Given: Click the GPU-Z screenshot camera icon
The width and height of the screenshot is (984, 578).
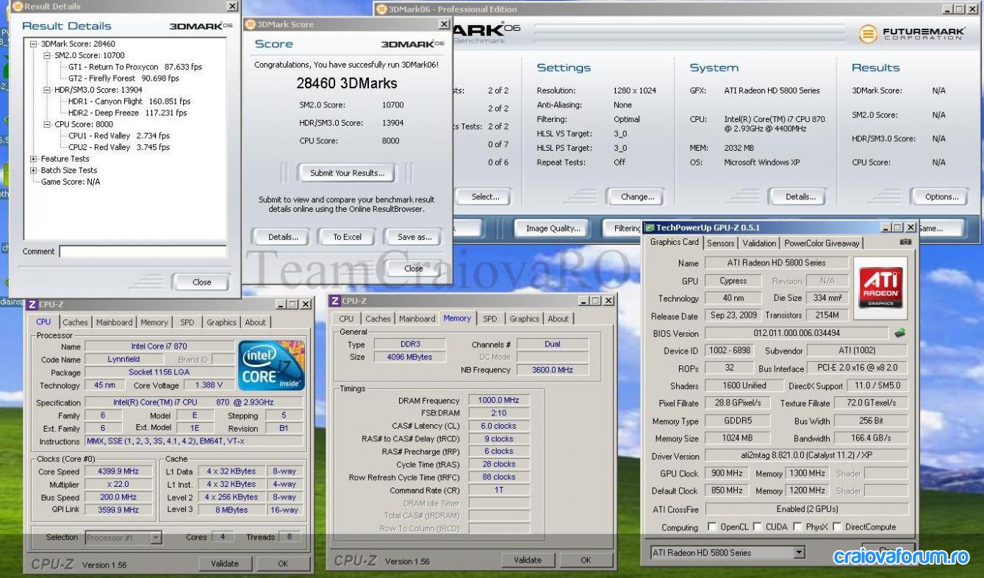Looking at the screenshot, I should [x=906, y=242].
